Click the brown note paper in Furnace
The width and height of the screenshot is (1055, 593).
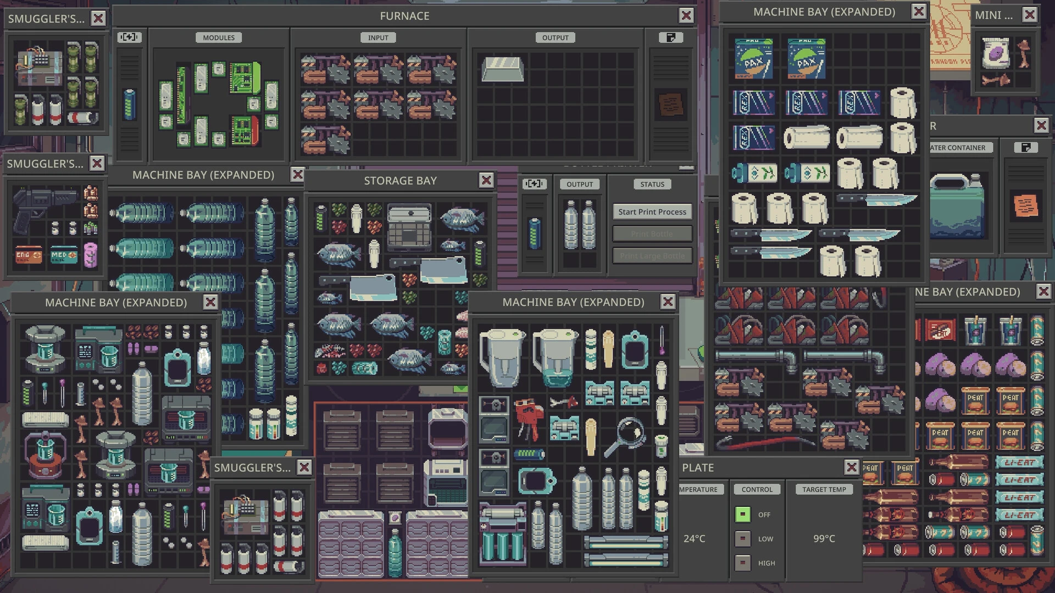671,104
